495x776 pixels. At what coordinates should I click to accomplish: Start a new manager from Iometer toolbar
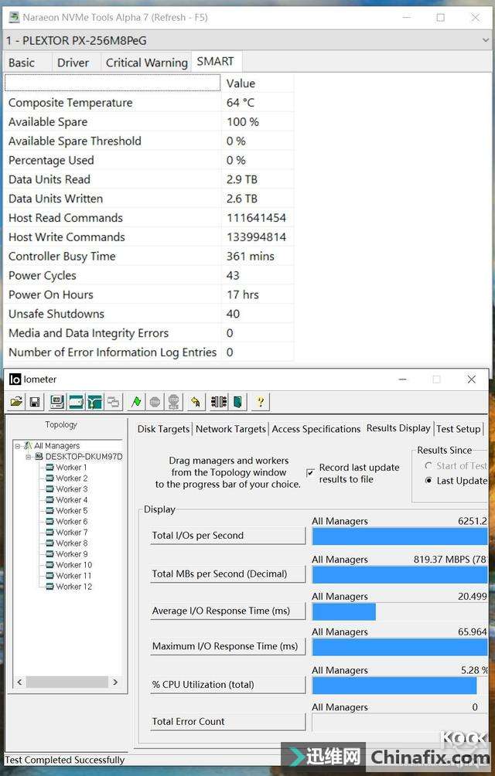click(x=57, y=402)
